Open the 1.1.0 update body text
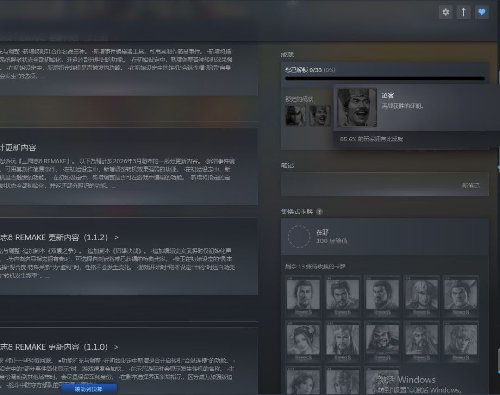500x395 pixels. point(117,373)
